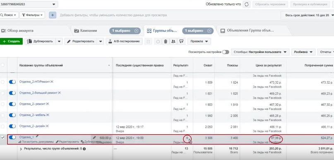
Task: Click the Показы column header
Action: 233,65
